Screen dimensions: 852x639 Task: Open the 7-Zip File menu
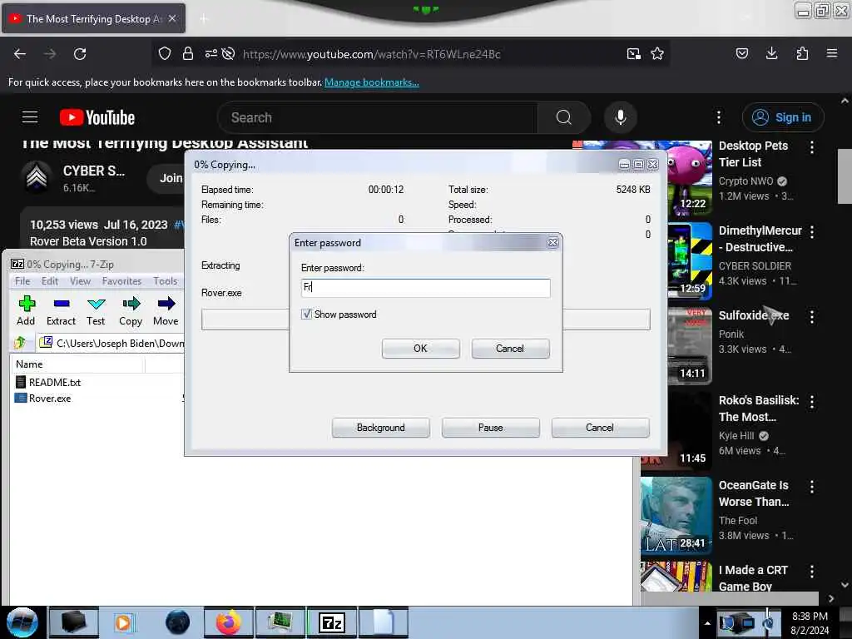coord(22,281)
